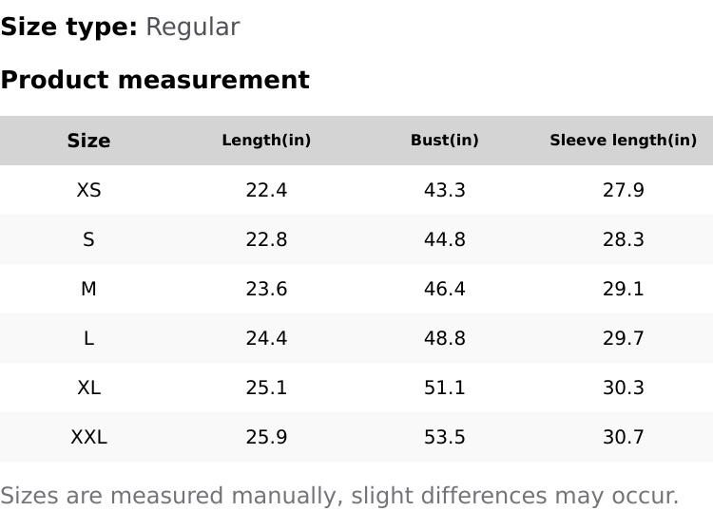
Task: Select the XS size row label
Action: pyautogui.click(x=88, y=190)
